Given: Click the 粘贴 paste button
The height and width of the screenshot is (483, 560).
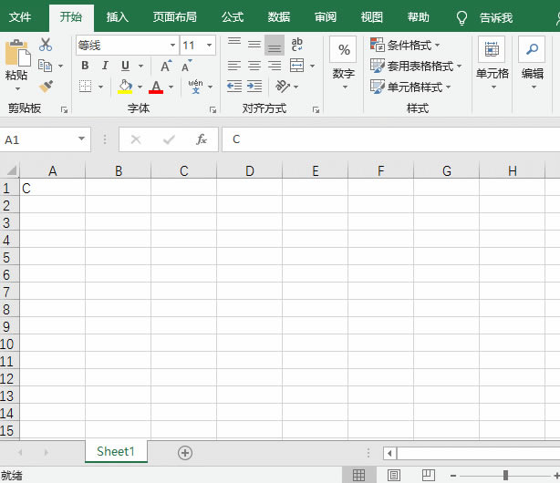Looking at the screenshot, I should [x=16, y=62].
